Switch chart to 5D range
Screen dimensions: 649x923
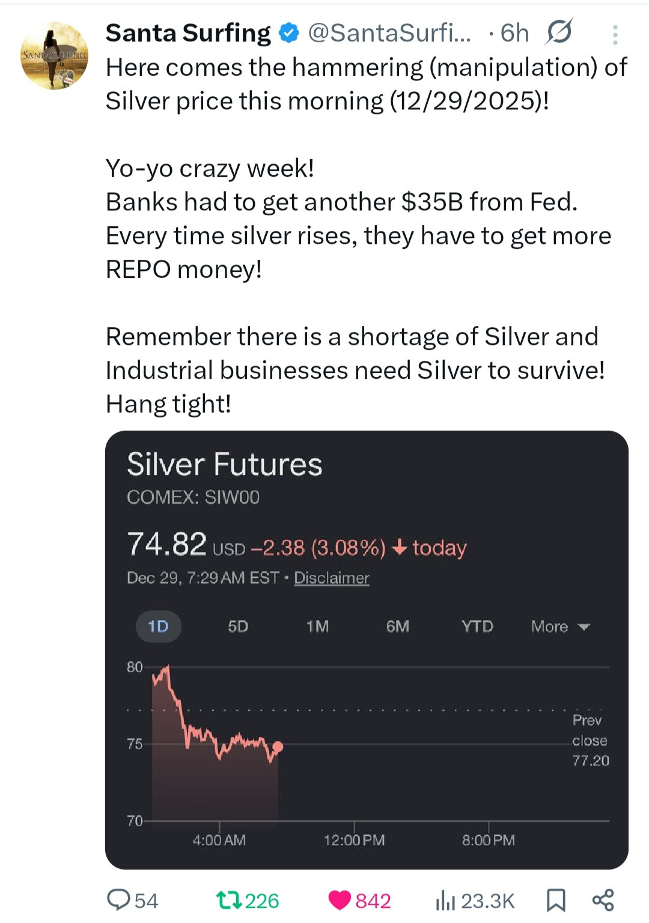coord(238,627)
